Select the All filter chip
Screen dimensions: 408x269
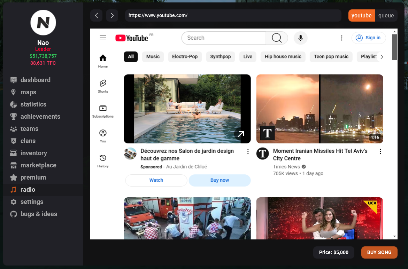tap(131, 57)
